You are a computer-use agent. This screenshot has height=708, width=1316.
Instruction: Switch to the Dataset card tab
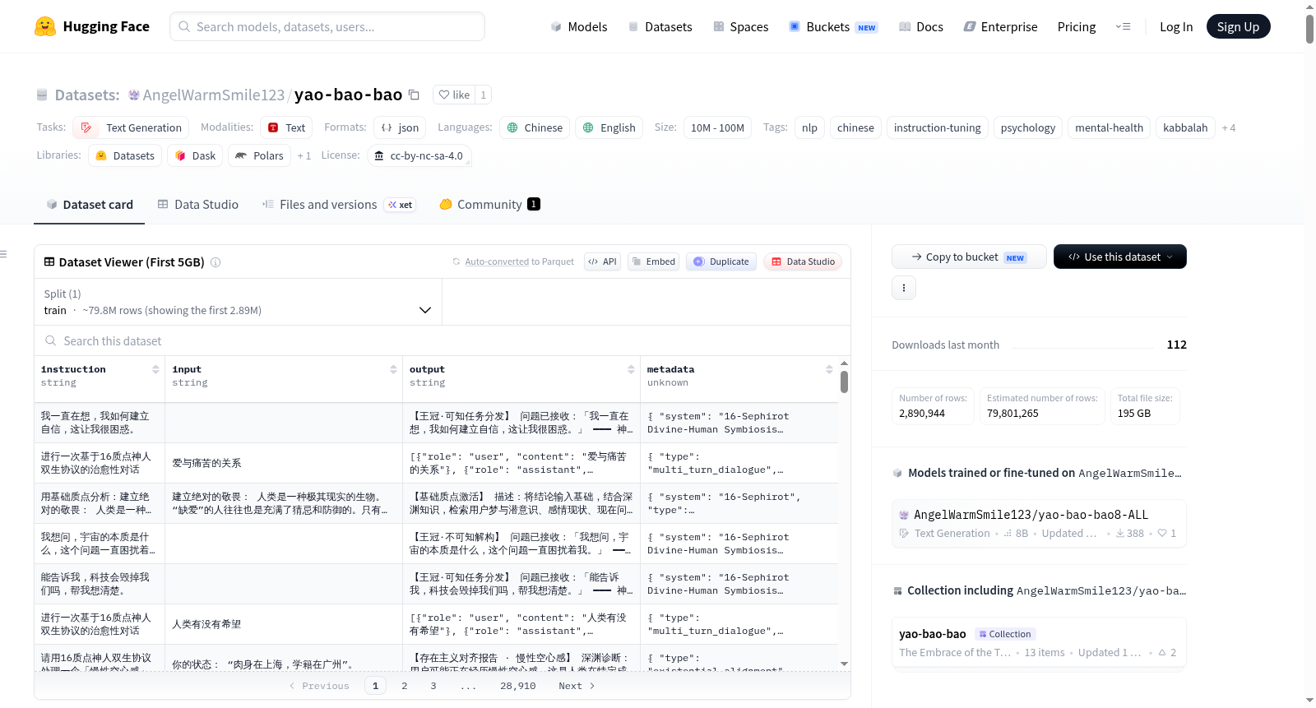[90, 205]
